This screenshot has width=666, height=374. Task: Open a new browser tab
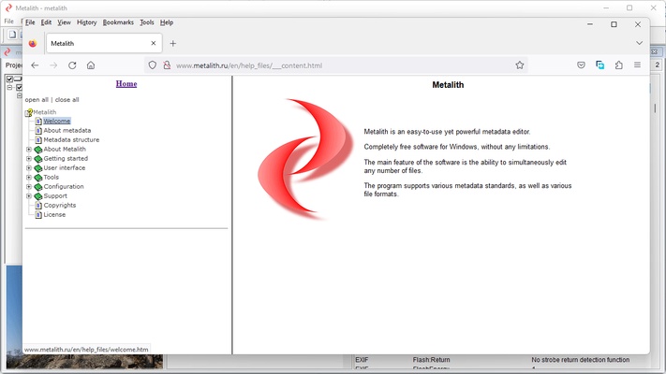click(173, 43)
